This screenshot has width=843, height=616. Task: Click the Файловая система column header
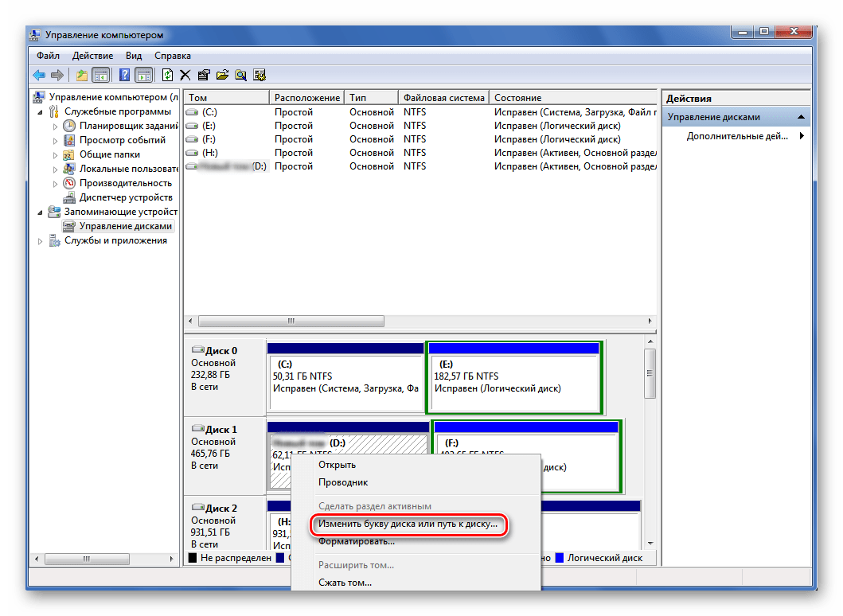[443, 98]
